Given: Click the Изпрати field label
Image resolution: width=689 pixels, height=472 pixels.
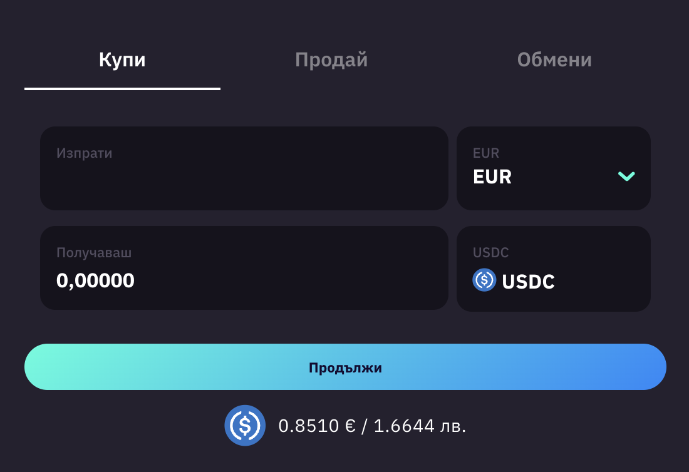Looking at the screenshot, I should click(x=85, y=153).
